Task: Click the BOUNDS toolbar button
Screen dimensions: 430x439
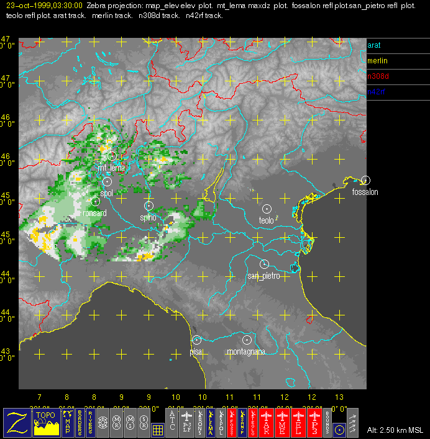Action: (x=327, y=423)
